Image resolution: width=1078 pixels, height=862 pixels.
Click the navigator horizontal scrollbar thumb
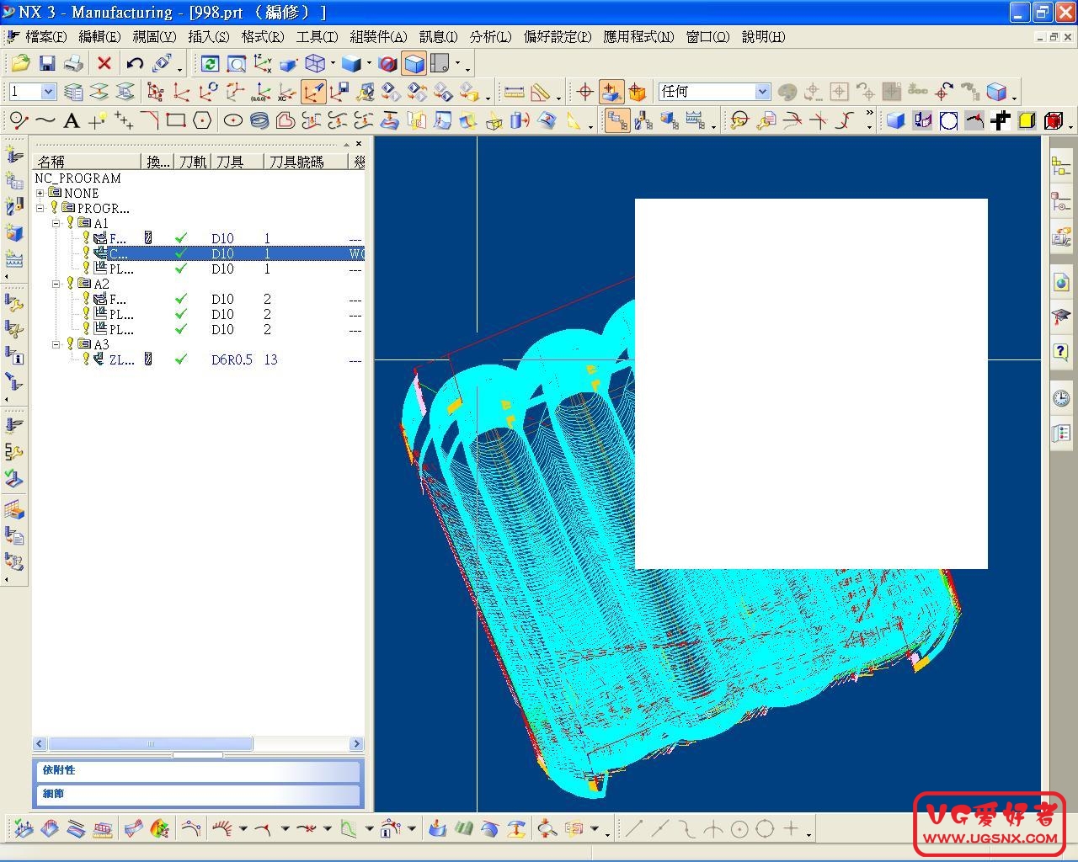(x=151, y=744)
